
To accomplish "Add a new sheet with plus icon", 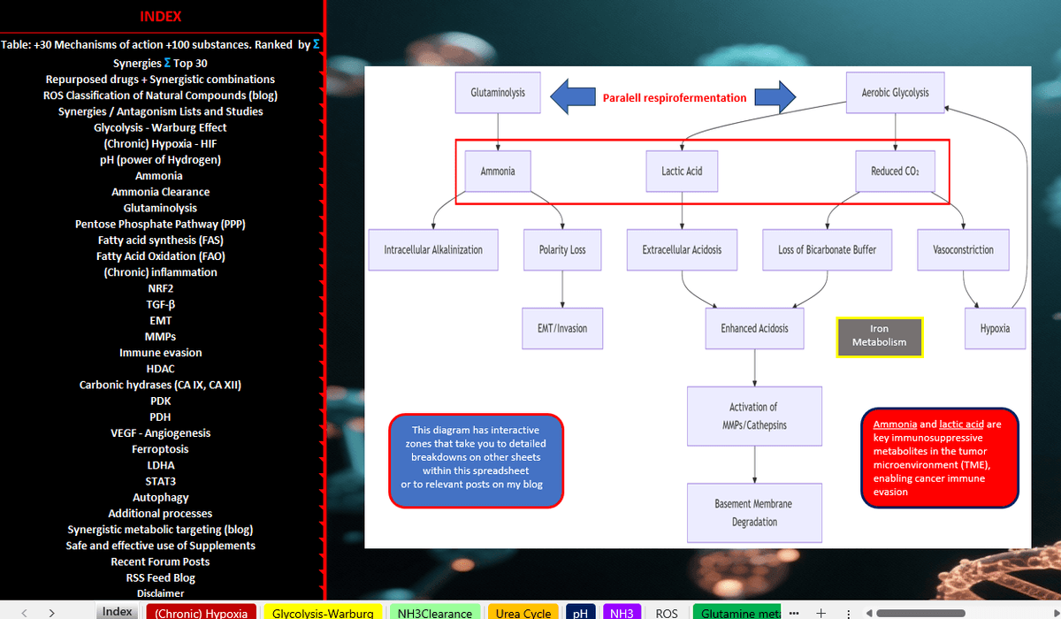I will tap(821, 613).
